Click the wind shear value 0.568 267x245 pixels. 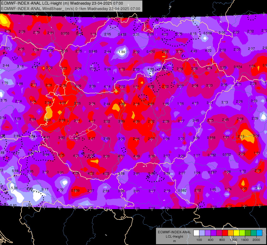[208, 33]
